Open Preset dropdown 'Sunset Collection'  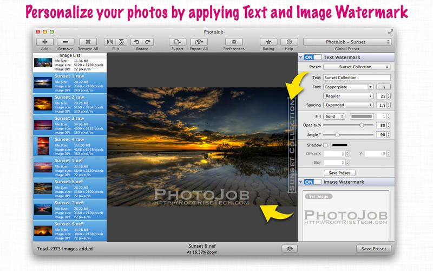click(x=357, y=67)
